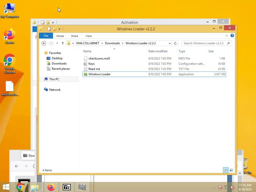Show hidden system tray icons
The height and width of the screenshot is (192, 256).
214,187
